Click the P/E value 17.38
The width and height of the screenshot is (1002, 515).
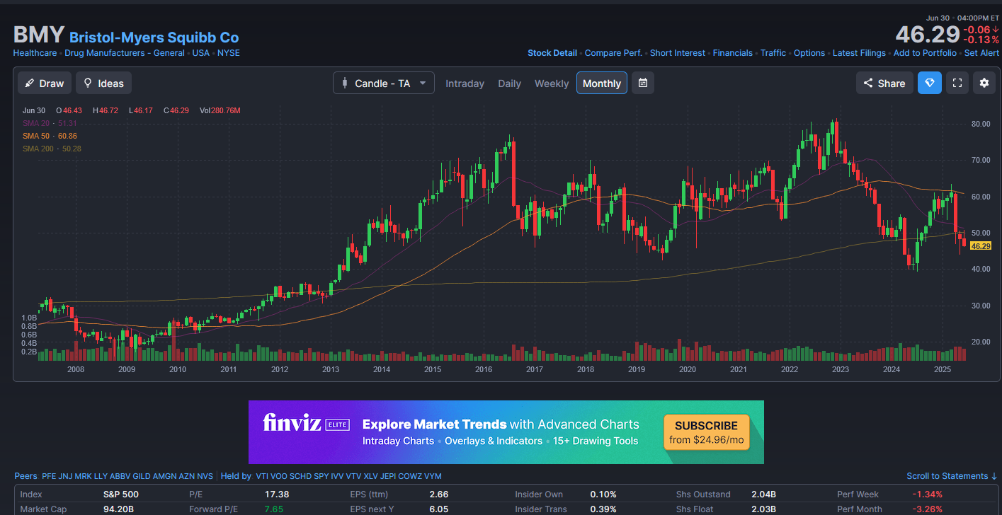(x=276, y=494)
